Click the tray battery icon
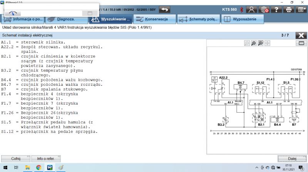Image resolution: width=308 pixels, height=172 pixels. (278, 167)
